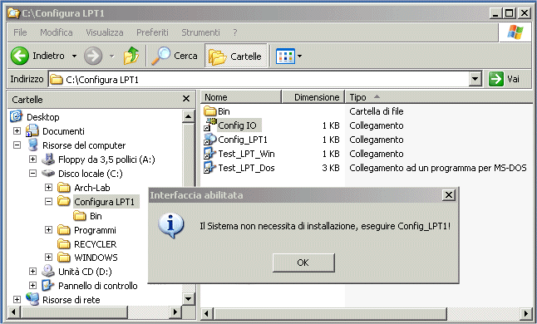This screenshot has height=324, width=537.
Task: Open the address bar dropdown
Action: pyautogui.click(x=475, y=80)
